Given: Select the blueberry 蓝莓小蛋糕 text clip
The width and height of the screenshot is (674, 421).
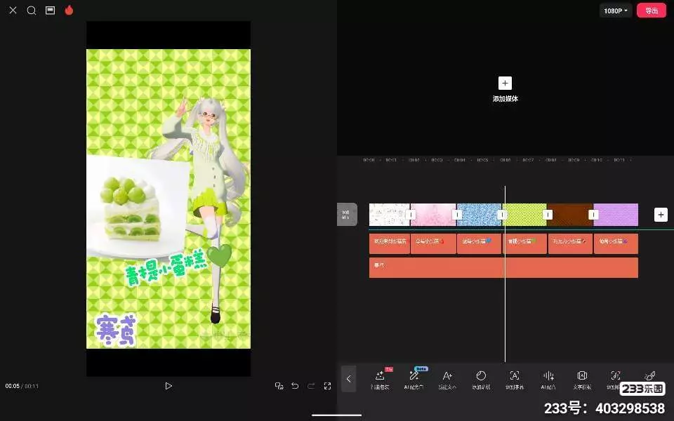Looking at the screenshot, I should point(479,243).
